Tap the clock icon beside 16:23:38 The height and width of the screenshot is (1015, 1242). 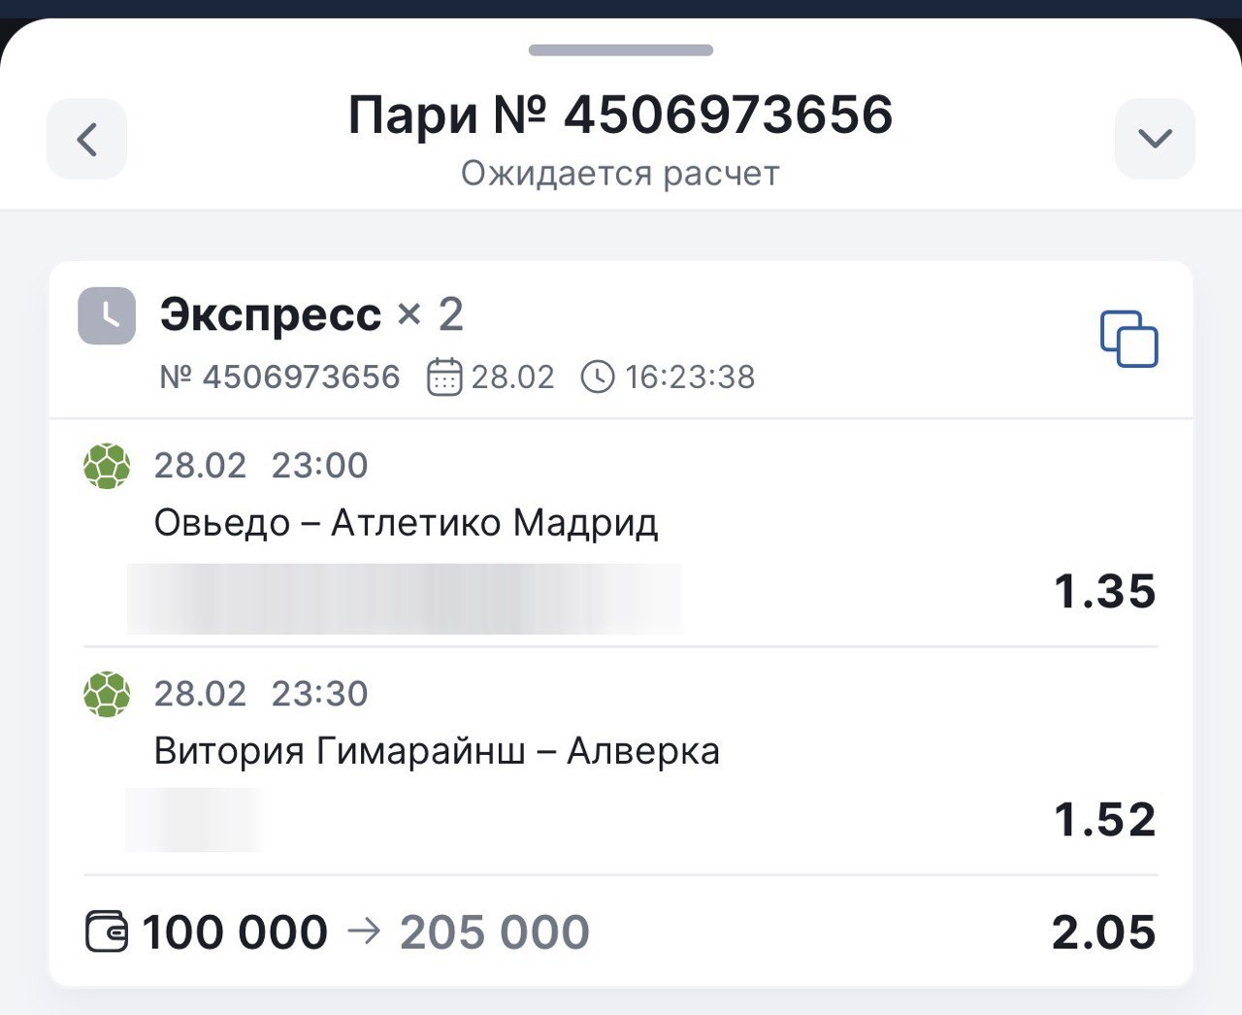pos(597,377)
